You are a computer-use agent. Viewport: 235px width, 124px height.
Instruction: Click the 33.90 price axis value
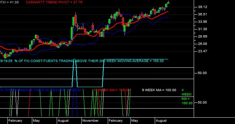pos(202,22)
